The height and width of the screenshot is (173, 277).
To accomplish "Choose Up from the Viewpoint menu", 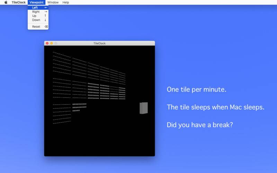I will 38,16.
